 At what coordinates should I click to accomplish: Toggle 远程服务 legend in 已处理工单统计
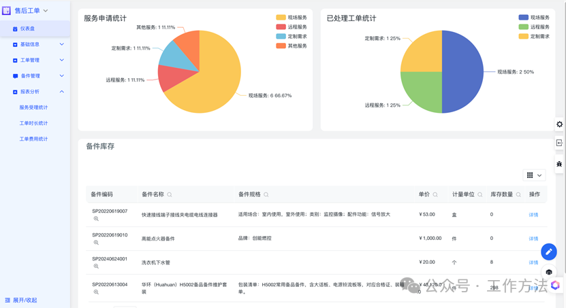pyautogui.click(x=534, y=27)
